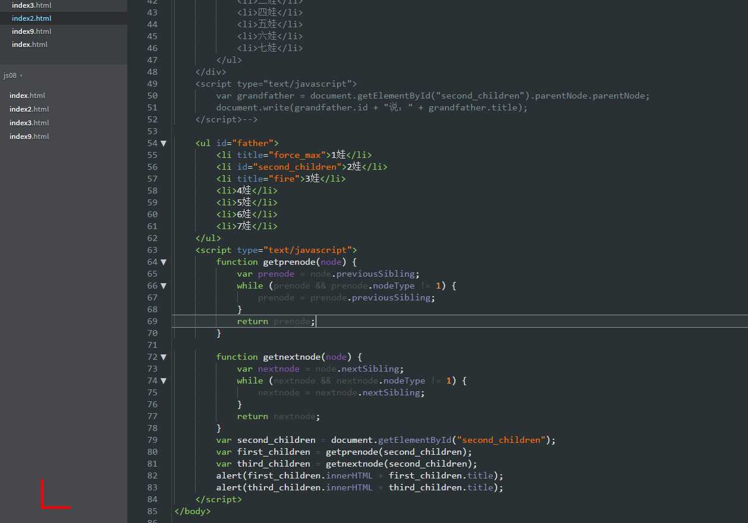Viewport: 748px width, 523px height.
Task: Click line number 85 in the gutter
Action: [152, 511]
